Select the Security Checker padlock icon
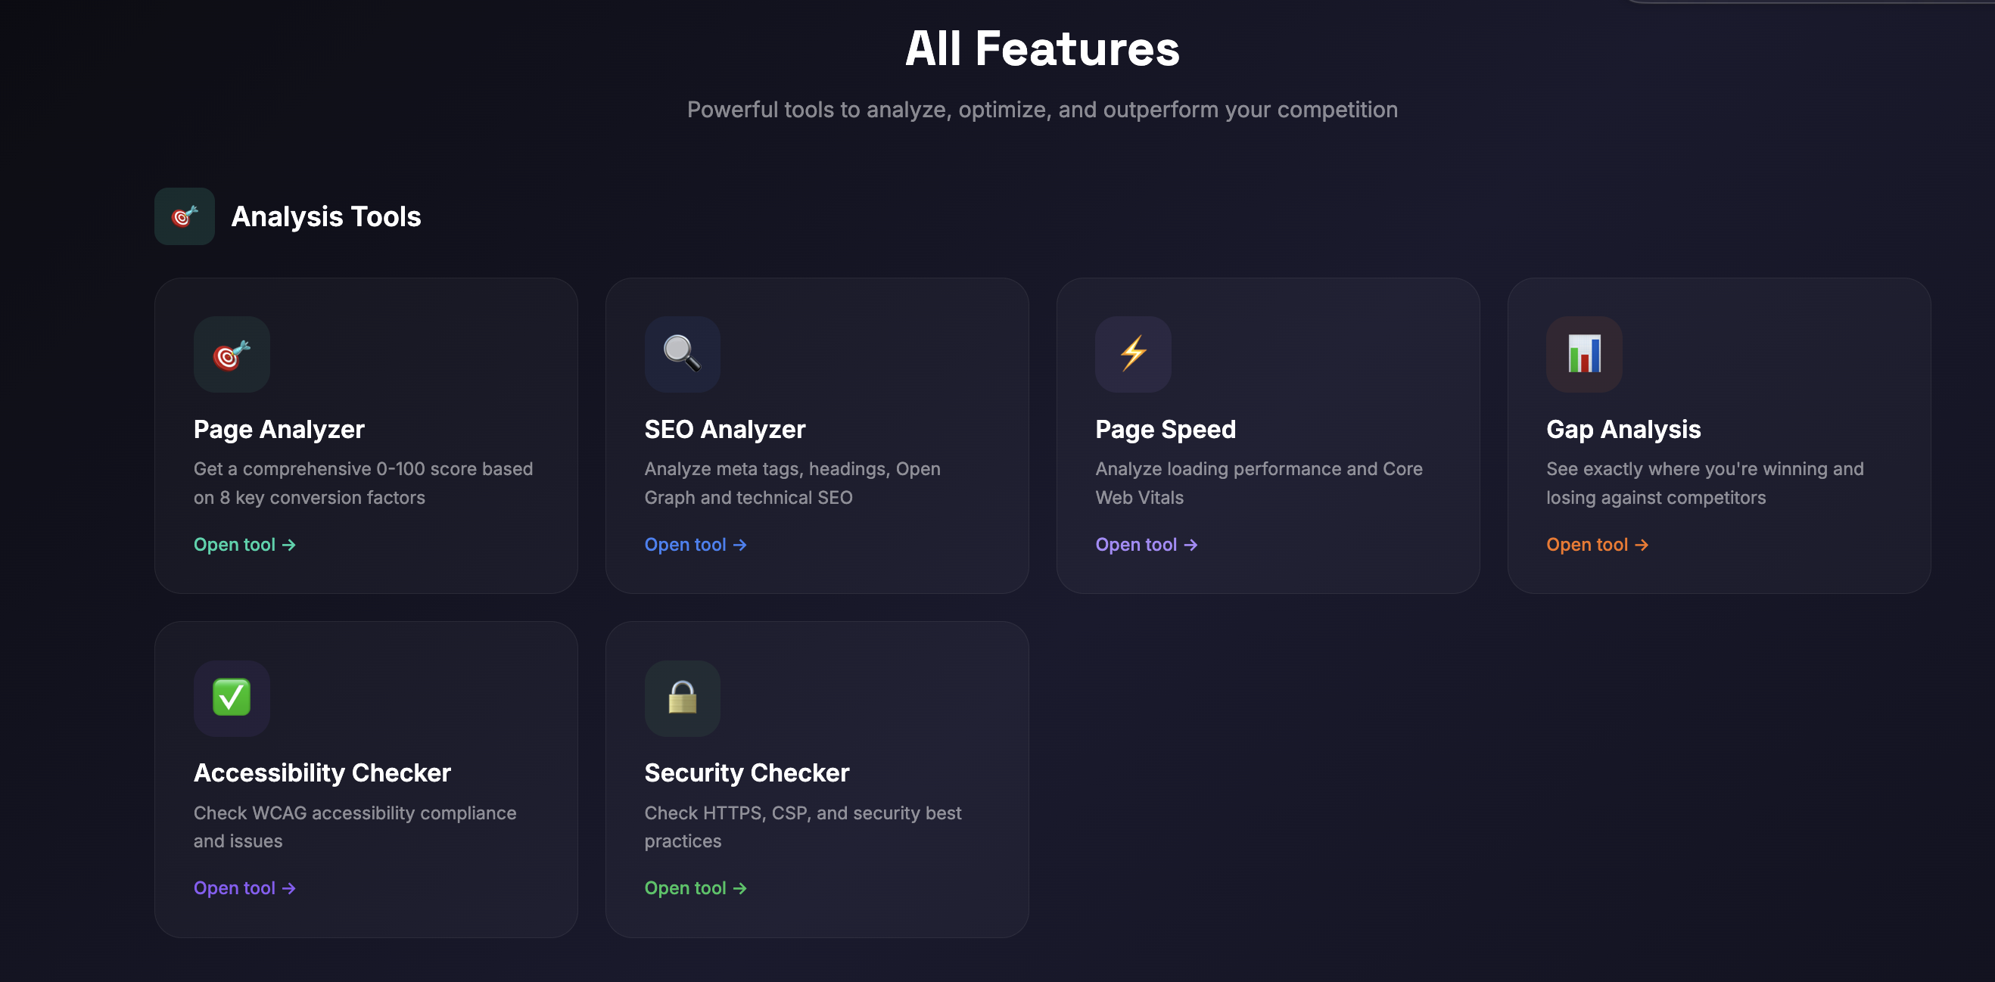Screen dimensions: 1995x982 [x=681, y=698]
